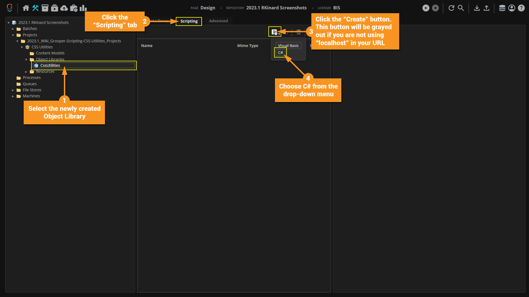Open the Batches archive-box icon
Image resolution: width=529 pixels, height=297 pixels.
click(45, 8)
